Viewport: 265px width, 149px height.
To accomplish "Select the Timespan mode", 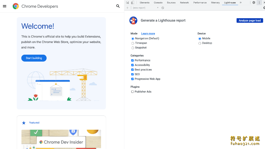I will (133, 43).
